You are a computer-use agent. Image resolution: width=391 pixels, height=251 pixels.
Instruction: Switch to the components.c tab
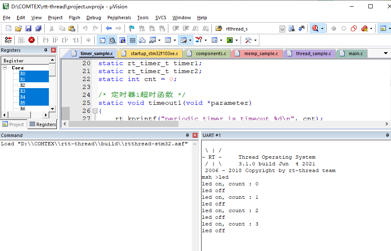[207, 53]
